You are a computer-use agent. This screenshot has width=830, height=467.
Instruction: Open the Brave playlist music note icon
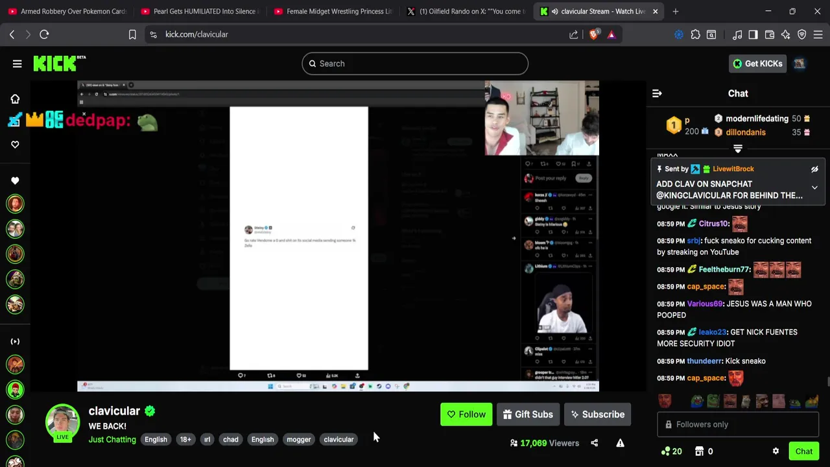737,34
